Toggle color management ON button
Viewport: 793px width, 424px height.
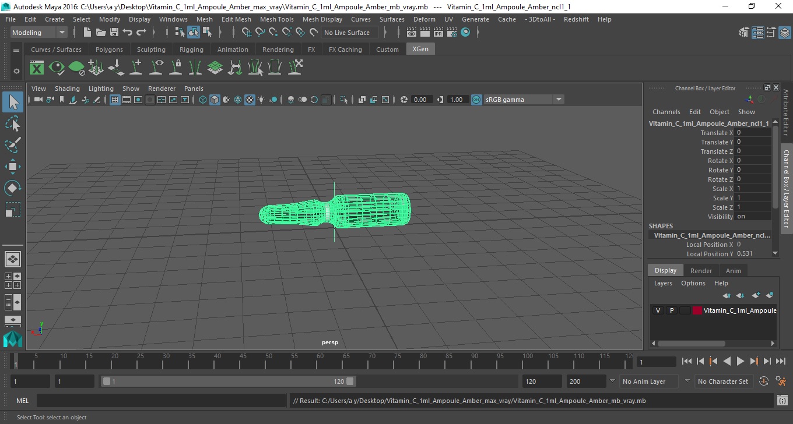(x=476, y=100)
